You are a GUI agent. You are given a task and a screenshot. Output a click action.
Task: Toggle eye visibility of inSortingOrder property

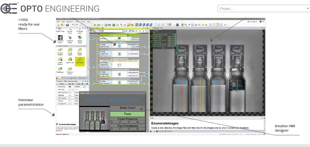pyautogui.click(x=70, y=92)
